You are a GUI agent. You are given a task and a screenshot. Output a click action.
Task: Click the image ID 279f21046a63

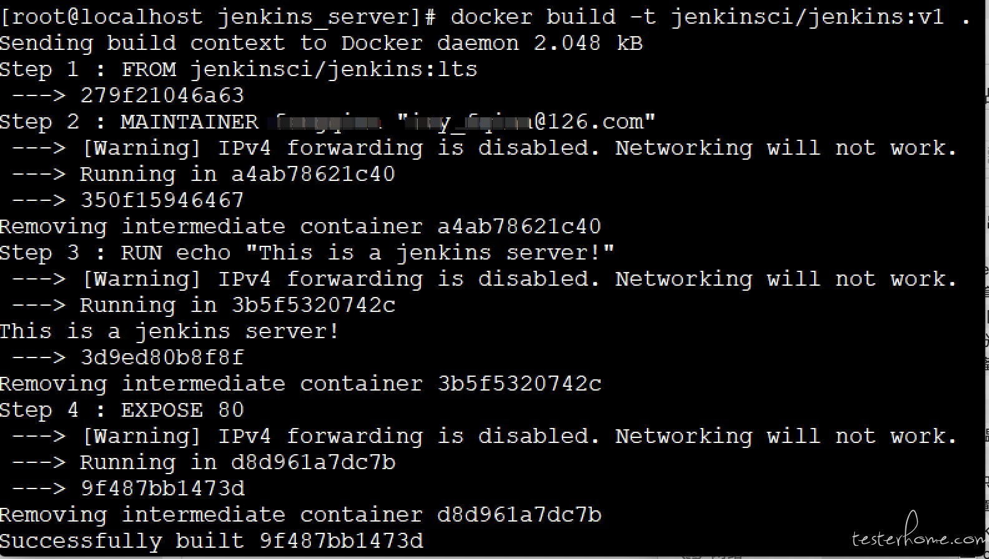162,95
